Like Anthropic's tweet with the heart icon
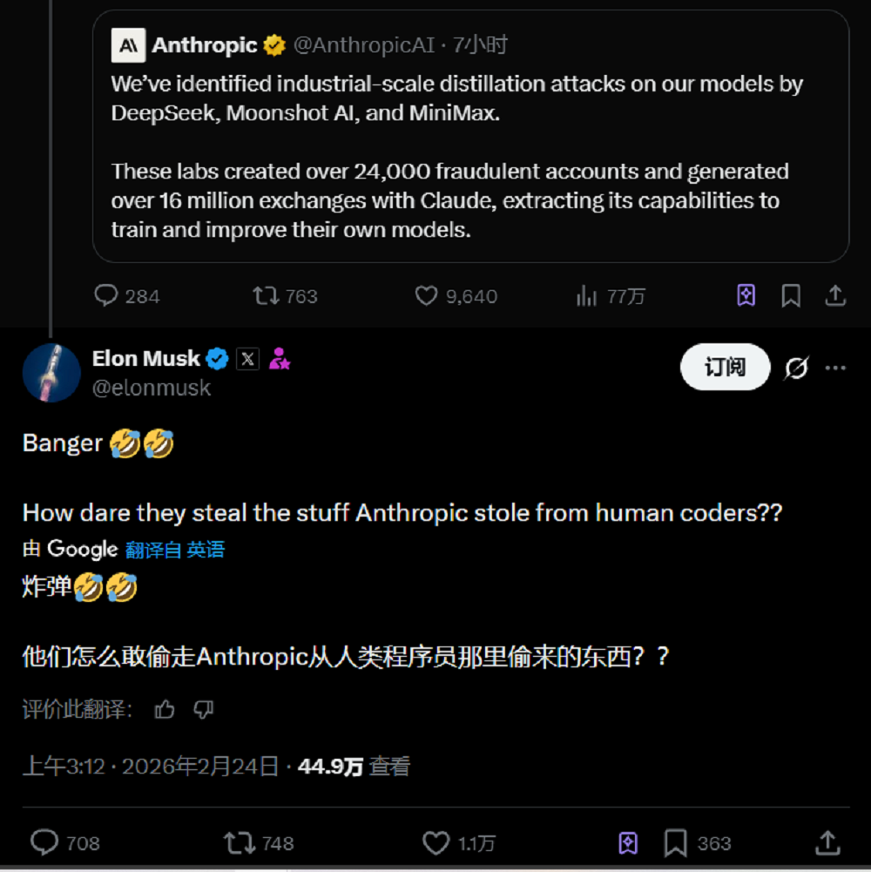Screen dimensions: 871x872 (424, 296)
